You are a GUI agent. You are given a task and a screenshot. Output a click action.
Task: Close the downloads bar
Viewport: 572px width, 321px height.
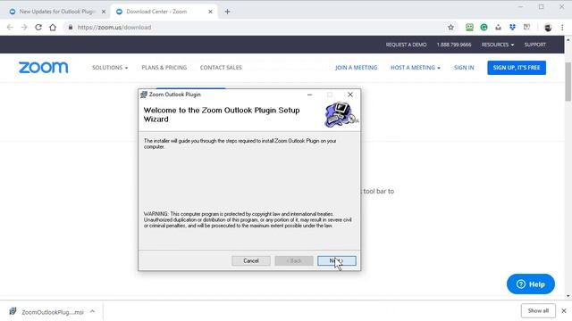[x=564, y=311]
